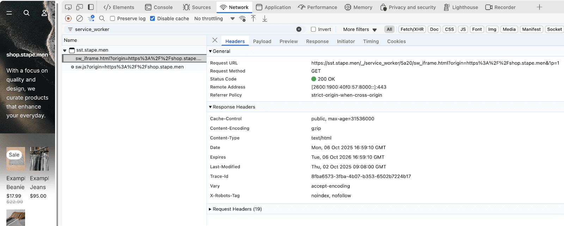
Task: Open the network search magnifier icon
Action: [x=102, y=18]
